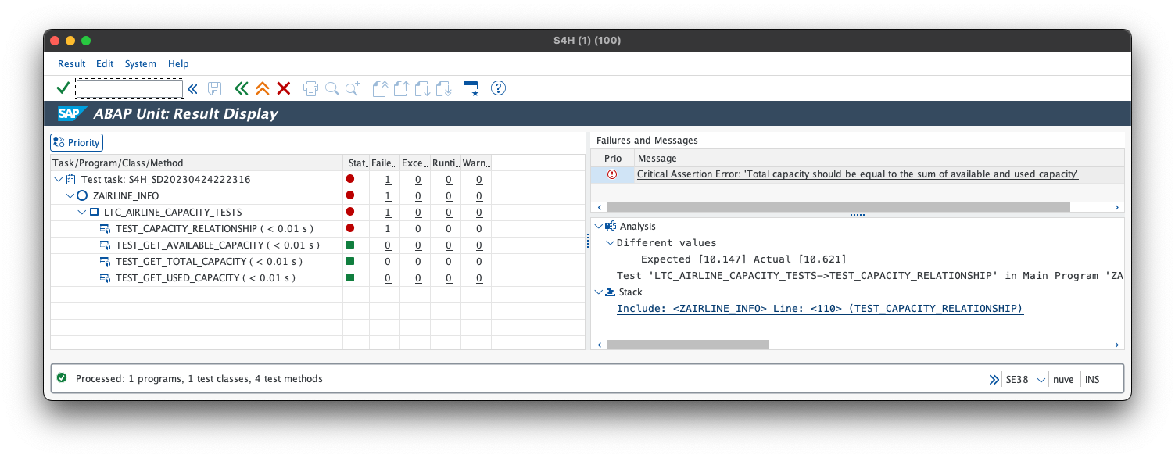This screenshot has height=458, width=1175.
Task: Toggle the INS insert mode field
Action: [1092, 380]
